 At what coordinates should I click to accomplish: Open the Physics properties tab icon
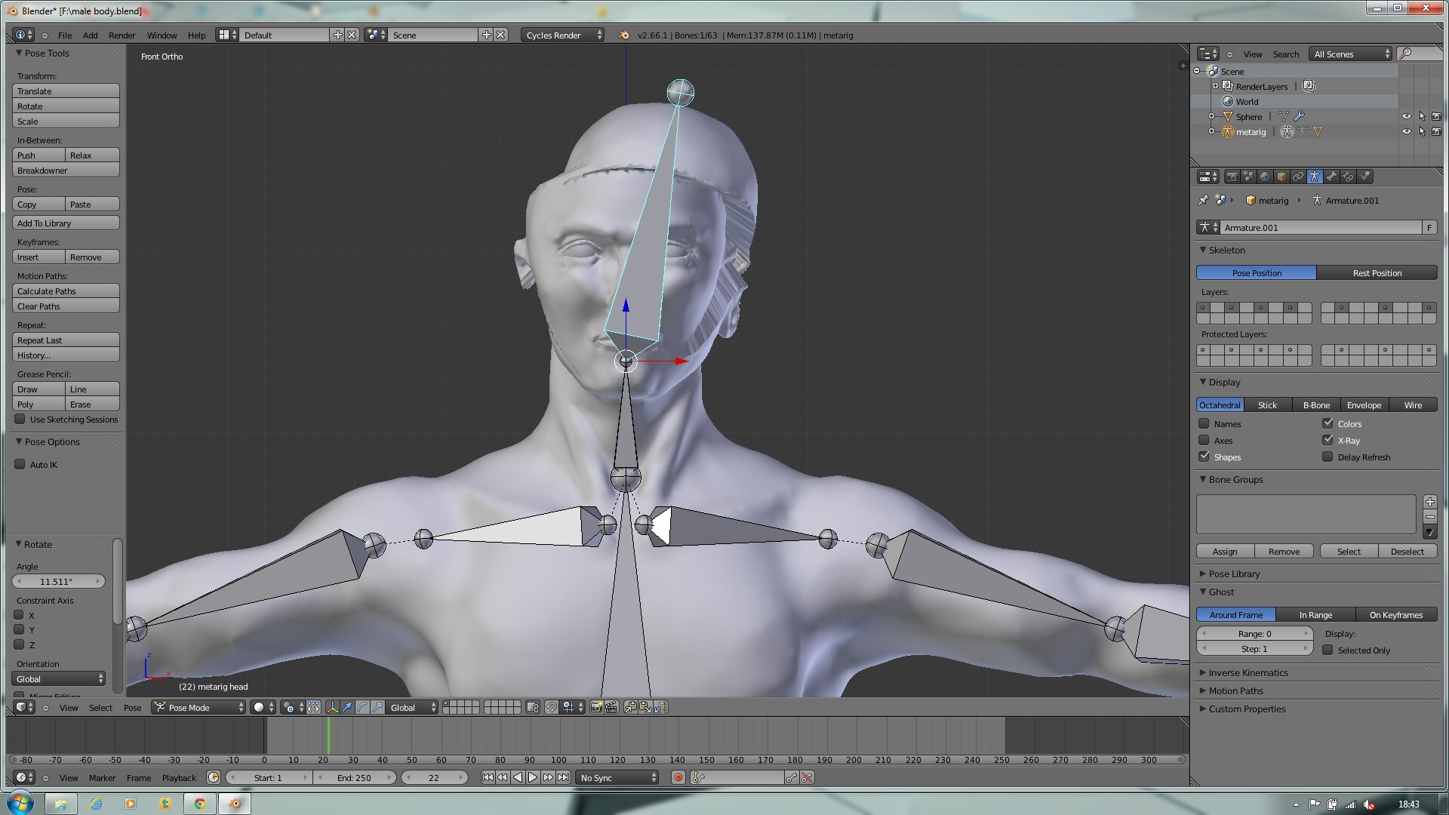coord(1364,177)
